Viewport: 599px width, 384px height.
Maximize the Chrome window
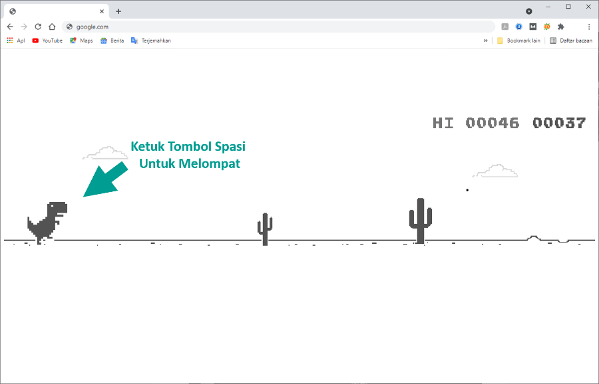click(x=568, y=7)
